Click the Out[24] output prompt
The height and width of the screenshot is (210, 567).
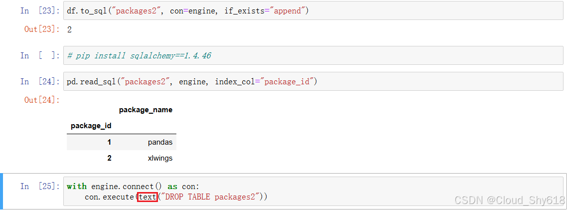click(41, 100)
